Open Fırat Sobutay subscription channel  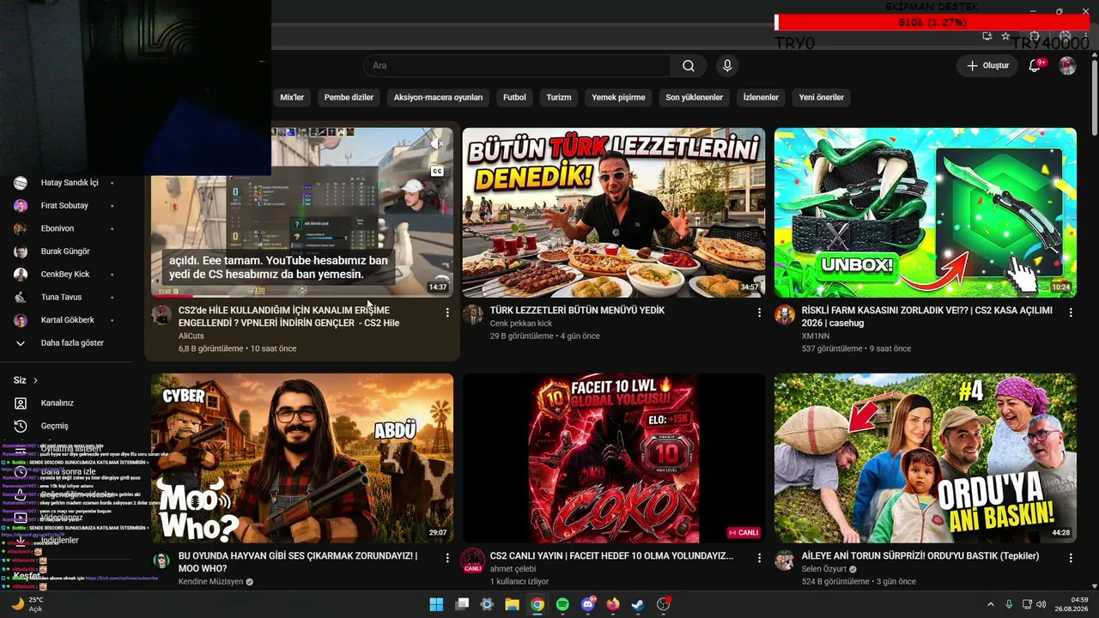(x=64, y=206)
